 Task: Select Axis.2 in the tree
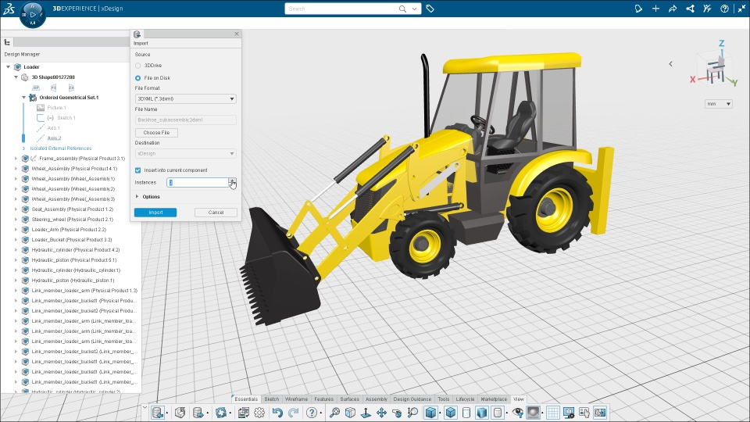coord(54,138)
